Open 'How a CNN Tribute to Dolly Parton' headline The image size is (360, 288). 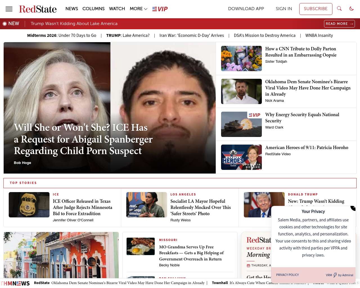click(x=301, y=52)
